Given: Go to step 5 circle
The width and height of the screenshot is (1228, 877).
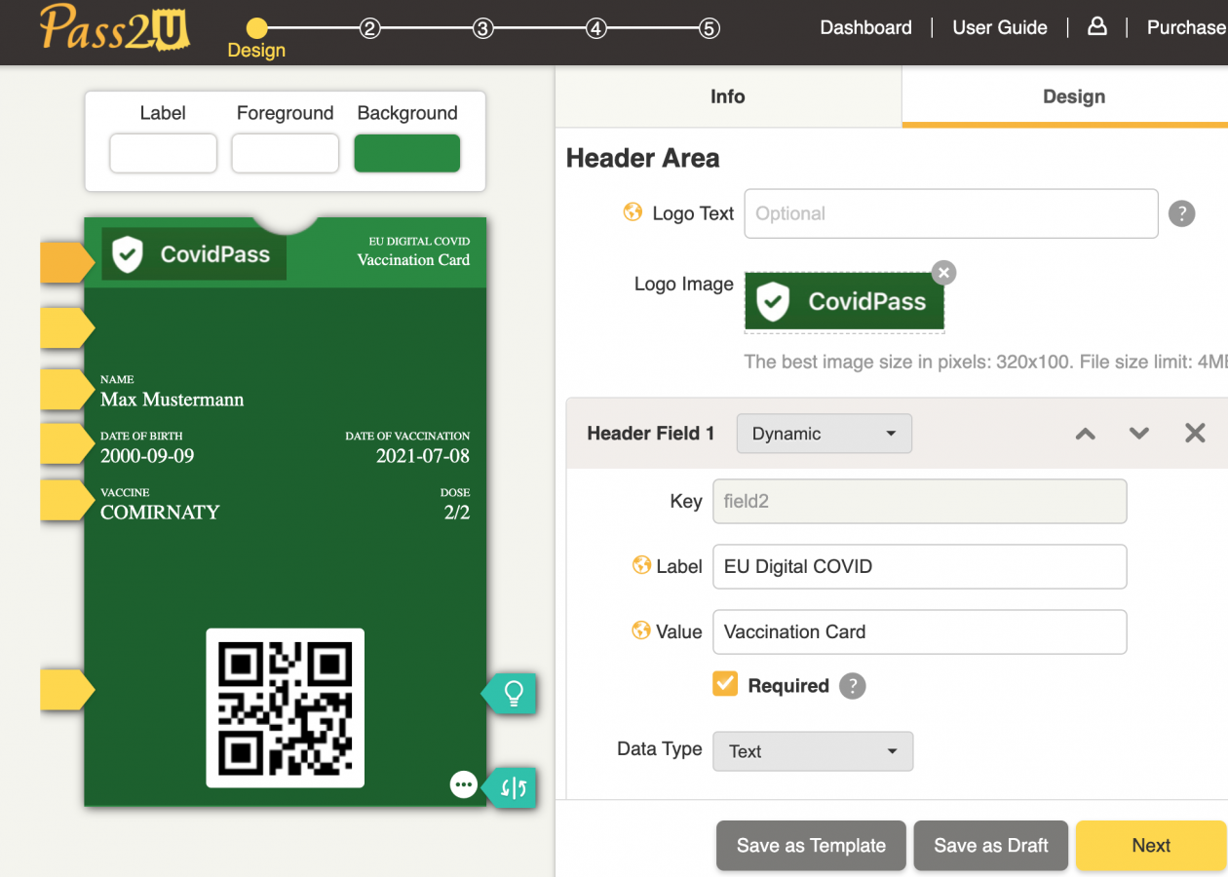Looking at the screenshot, I should point(710,28).
